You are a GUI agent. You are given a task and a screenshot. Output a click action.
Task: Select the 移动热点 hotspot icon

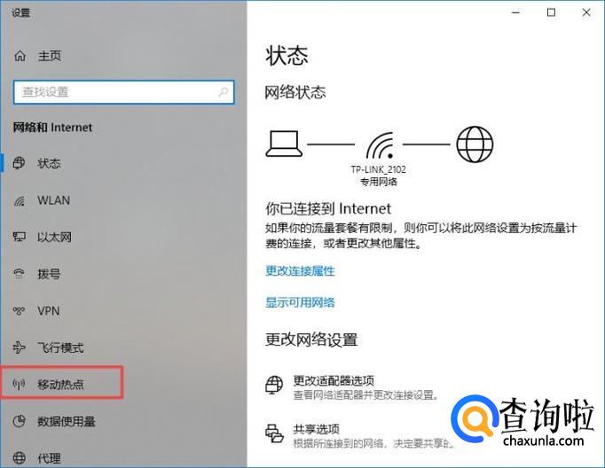coord(19,384)
